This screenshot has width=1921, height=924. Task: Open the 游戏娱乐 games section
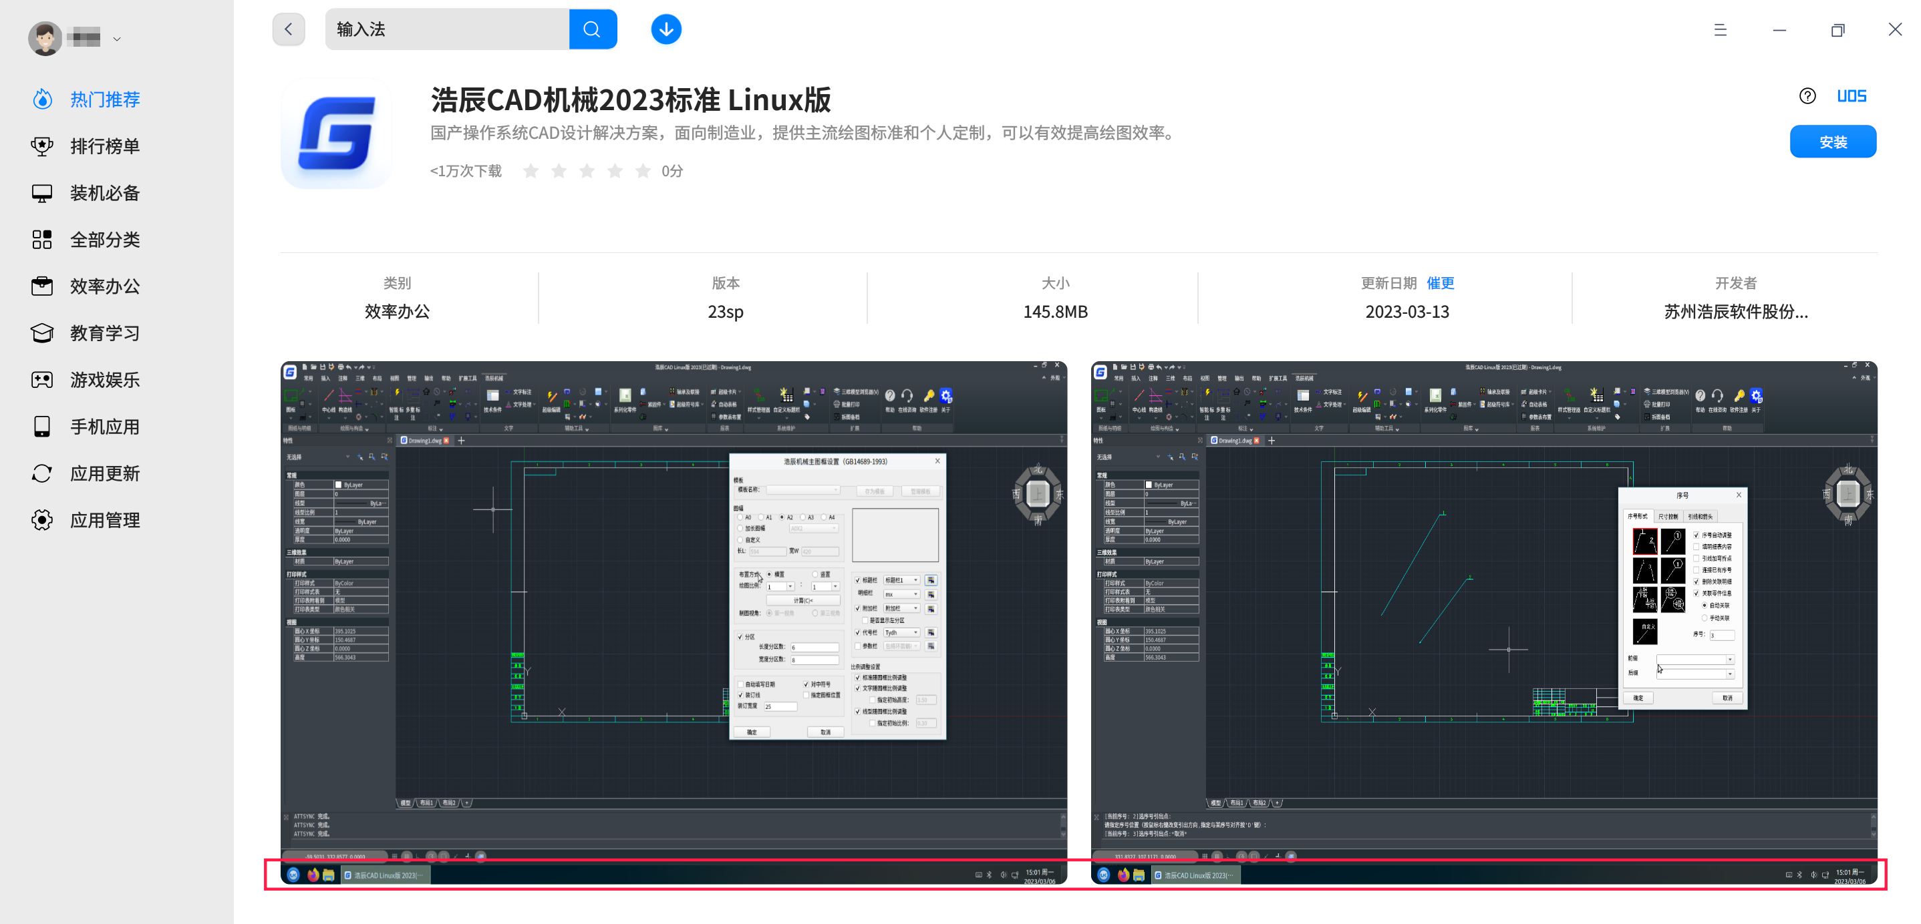click(105, 379)
